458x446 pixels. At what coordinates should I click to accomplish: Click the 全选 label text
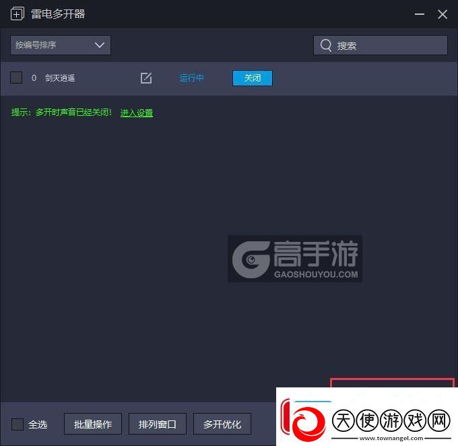38,424
